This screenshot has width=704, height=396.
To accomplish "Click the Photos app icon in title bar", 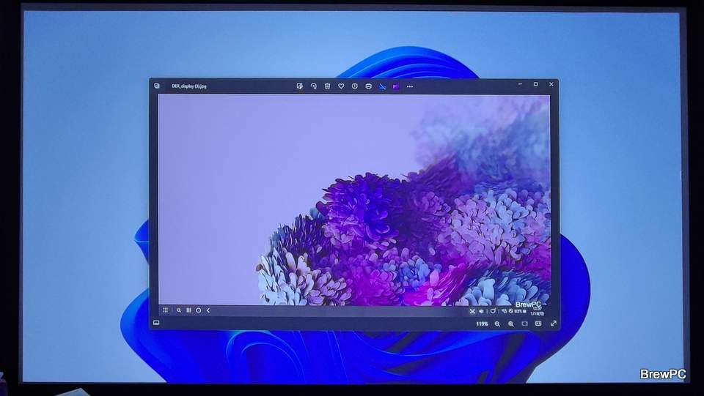I will click(x=157, y=86).
